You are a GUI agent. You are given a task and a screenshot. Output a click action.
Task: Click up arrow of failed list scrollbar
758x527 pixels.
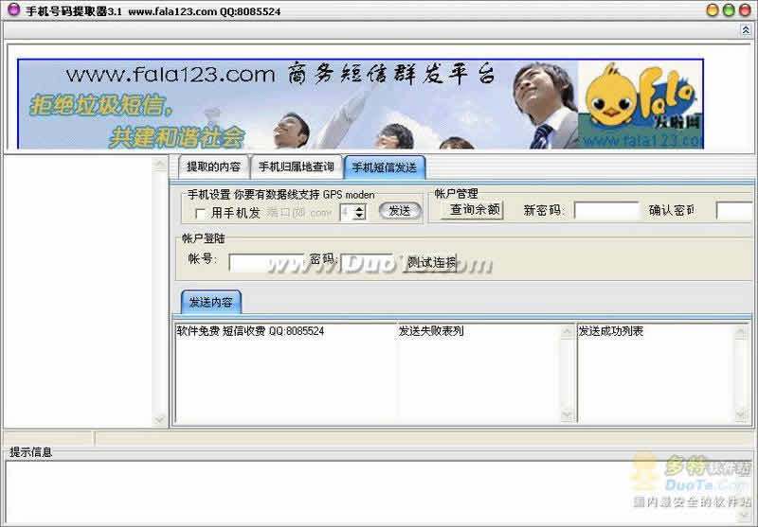pos(567,331)
